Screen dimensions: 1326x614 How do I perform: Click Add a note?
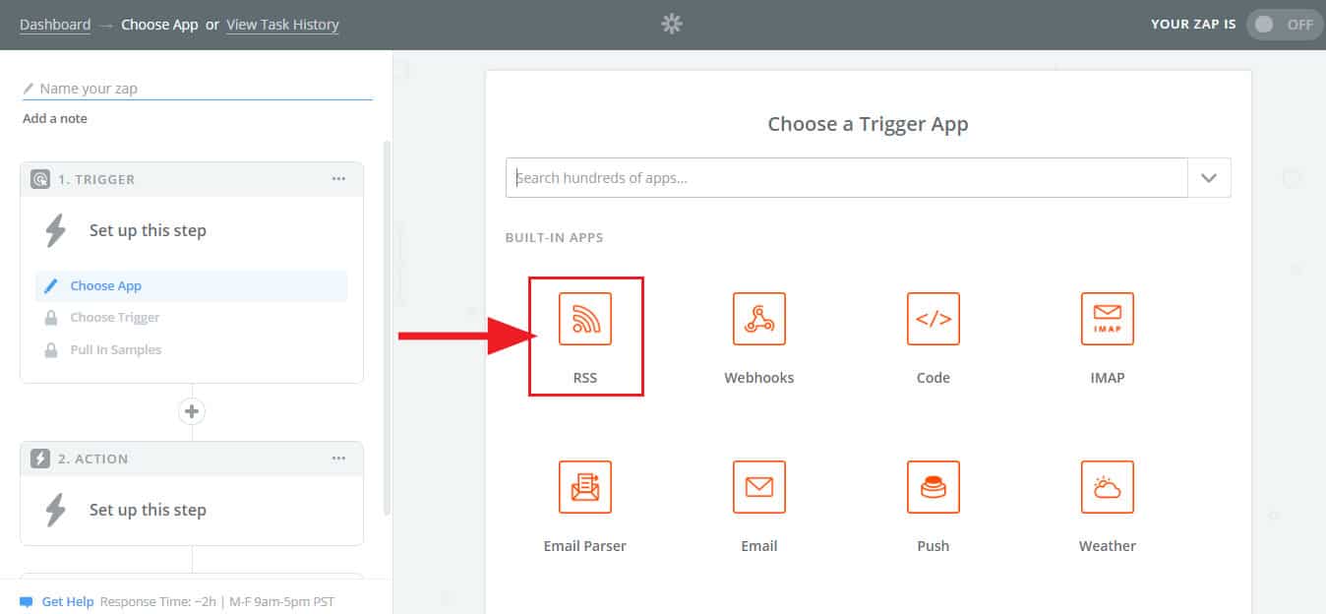click(55, 118)
